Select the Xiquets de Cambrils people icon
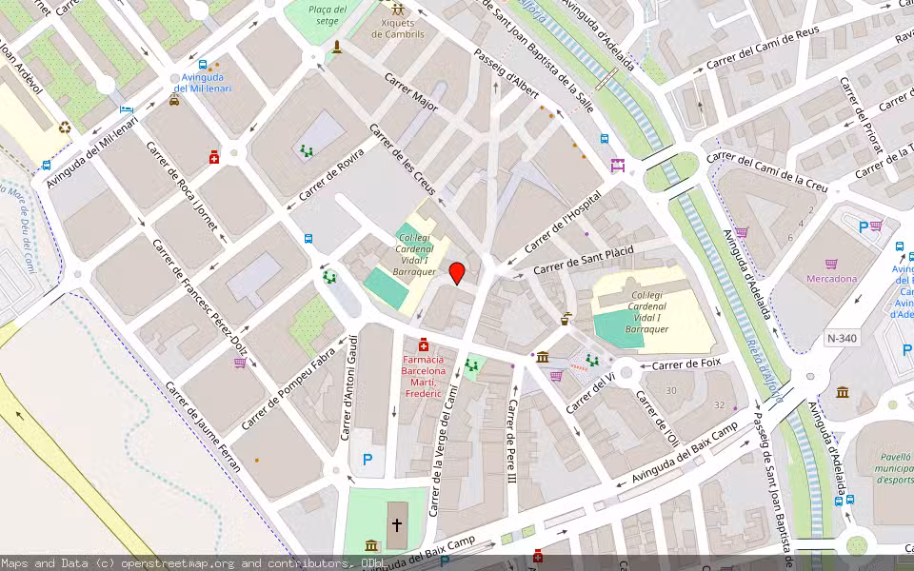Screen dimensions: 914x571 (x=398, y=10)
